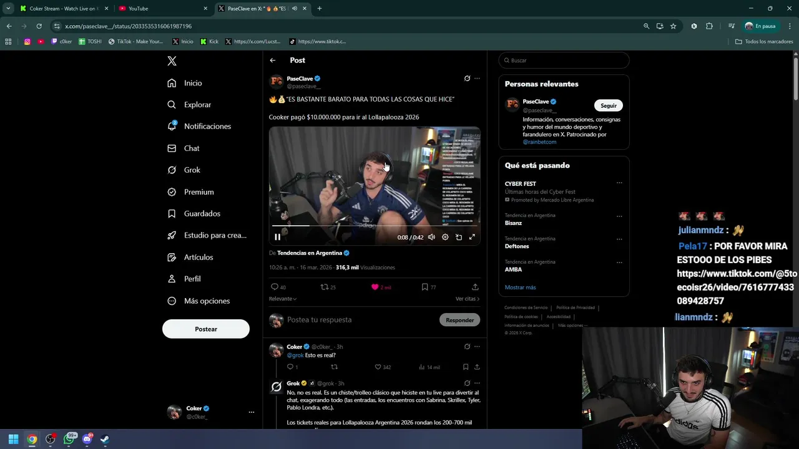Screen dimensions: 799x449
Task: Expand the video to fullscreen
Action: (472, 237)
